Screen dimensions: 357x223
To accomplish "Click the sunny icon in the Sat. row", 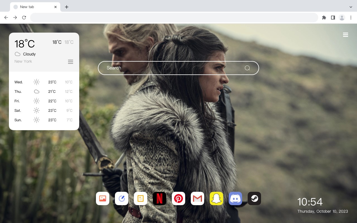I will point(37,110).
